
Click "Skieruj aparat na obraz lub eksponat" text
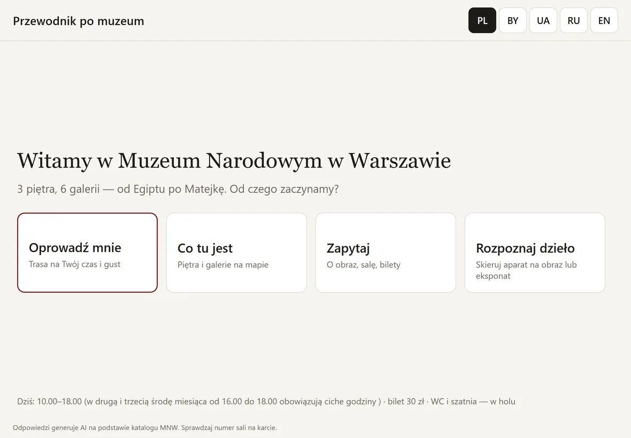[526, 270]
